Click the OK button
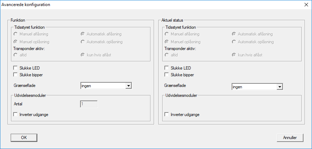This screenshot has width=312, height=149. (24, 137)
